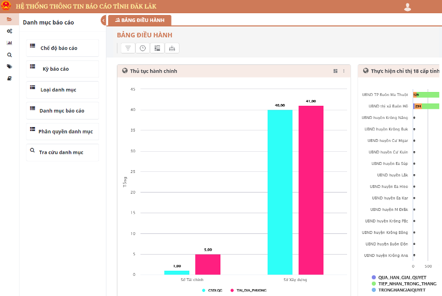Open three-dot menu of Thủ tục hành chính
This screenshot has height=296, width=442.
(344, 71)
